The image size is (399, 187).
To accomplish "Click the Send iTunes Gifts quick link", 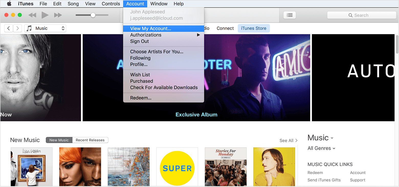I will (324, 180).
